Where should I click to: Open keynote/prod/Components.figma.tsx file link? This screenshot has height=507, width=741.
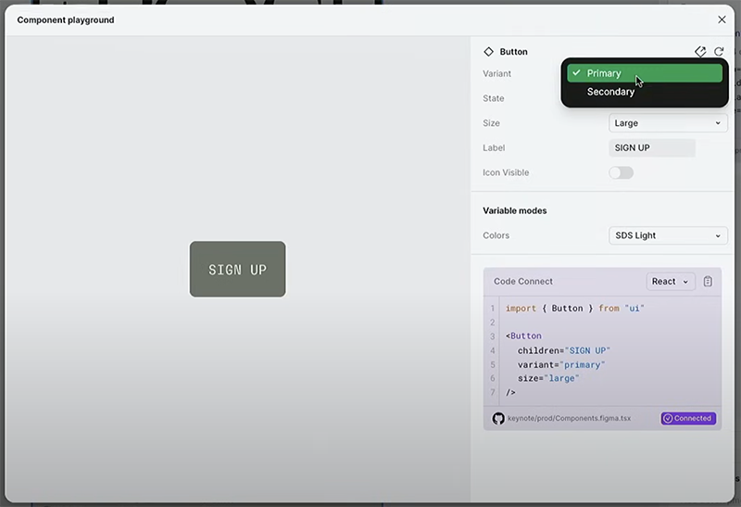(569, 418)
